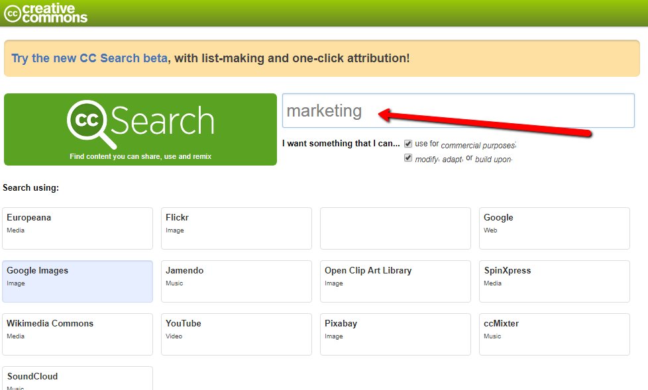Select Flickr Image search option
Viewport: 648px width, 390px height.
(x=237, y=228)
